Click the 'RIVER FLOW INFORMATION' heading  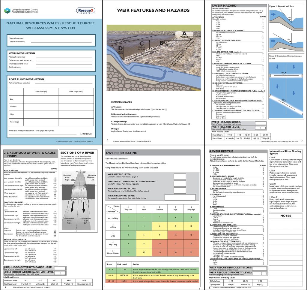pos(26,79)
